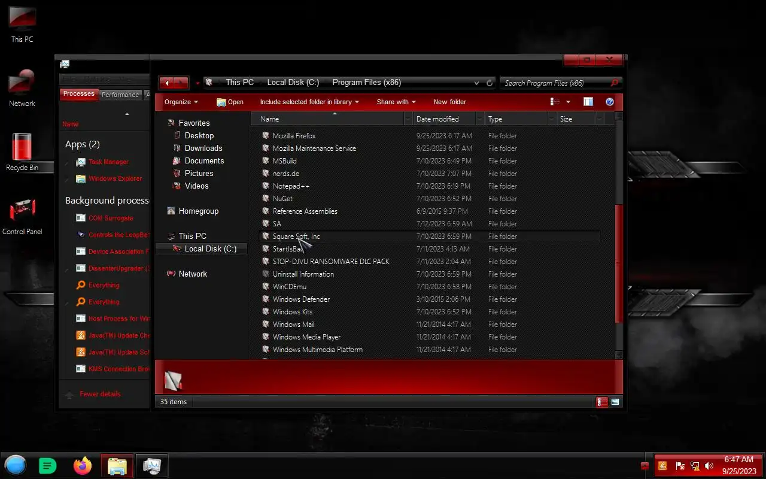Go forward with the right arrow button
This screenshot has width=766, height=479.
click(x=181, y=83)
